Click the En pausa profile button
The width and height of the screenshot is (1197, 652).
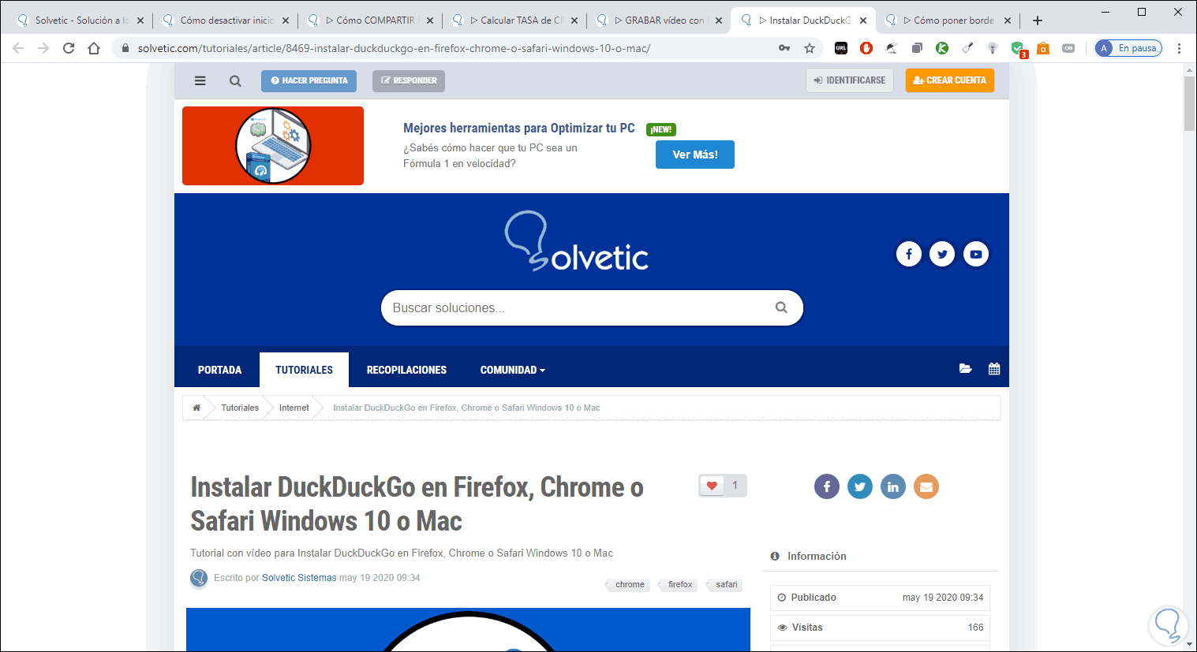click(x=1128, y=48)
